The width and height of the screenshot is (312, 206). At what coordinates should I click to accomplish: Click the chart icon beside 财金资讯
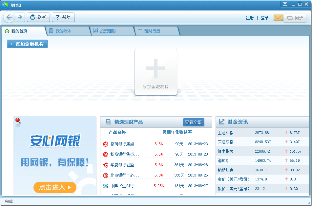221,122
